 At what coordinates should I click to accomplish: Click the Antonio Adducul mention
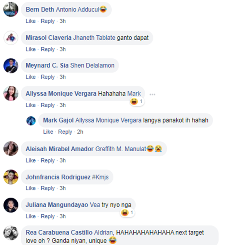(78, 10)
